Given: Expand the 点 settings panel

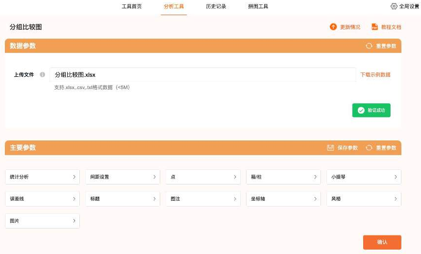Looking at the screenshot, I should pyautogui.click(x=203, y=177).
